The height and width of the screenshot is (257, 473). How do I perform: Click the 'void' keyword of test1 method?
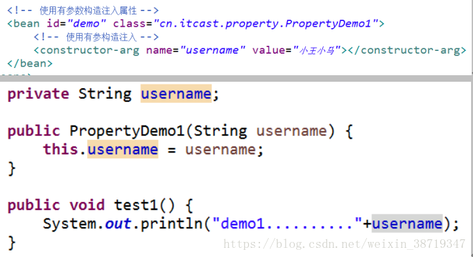coord(87,205)
